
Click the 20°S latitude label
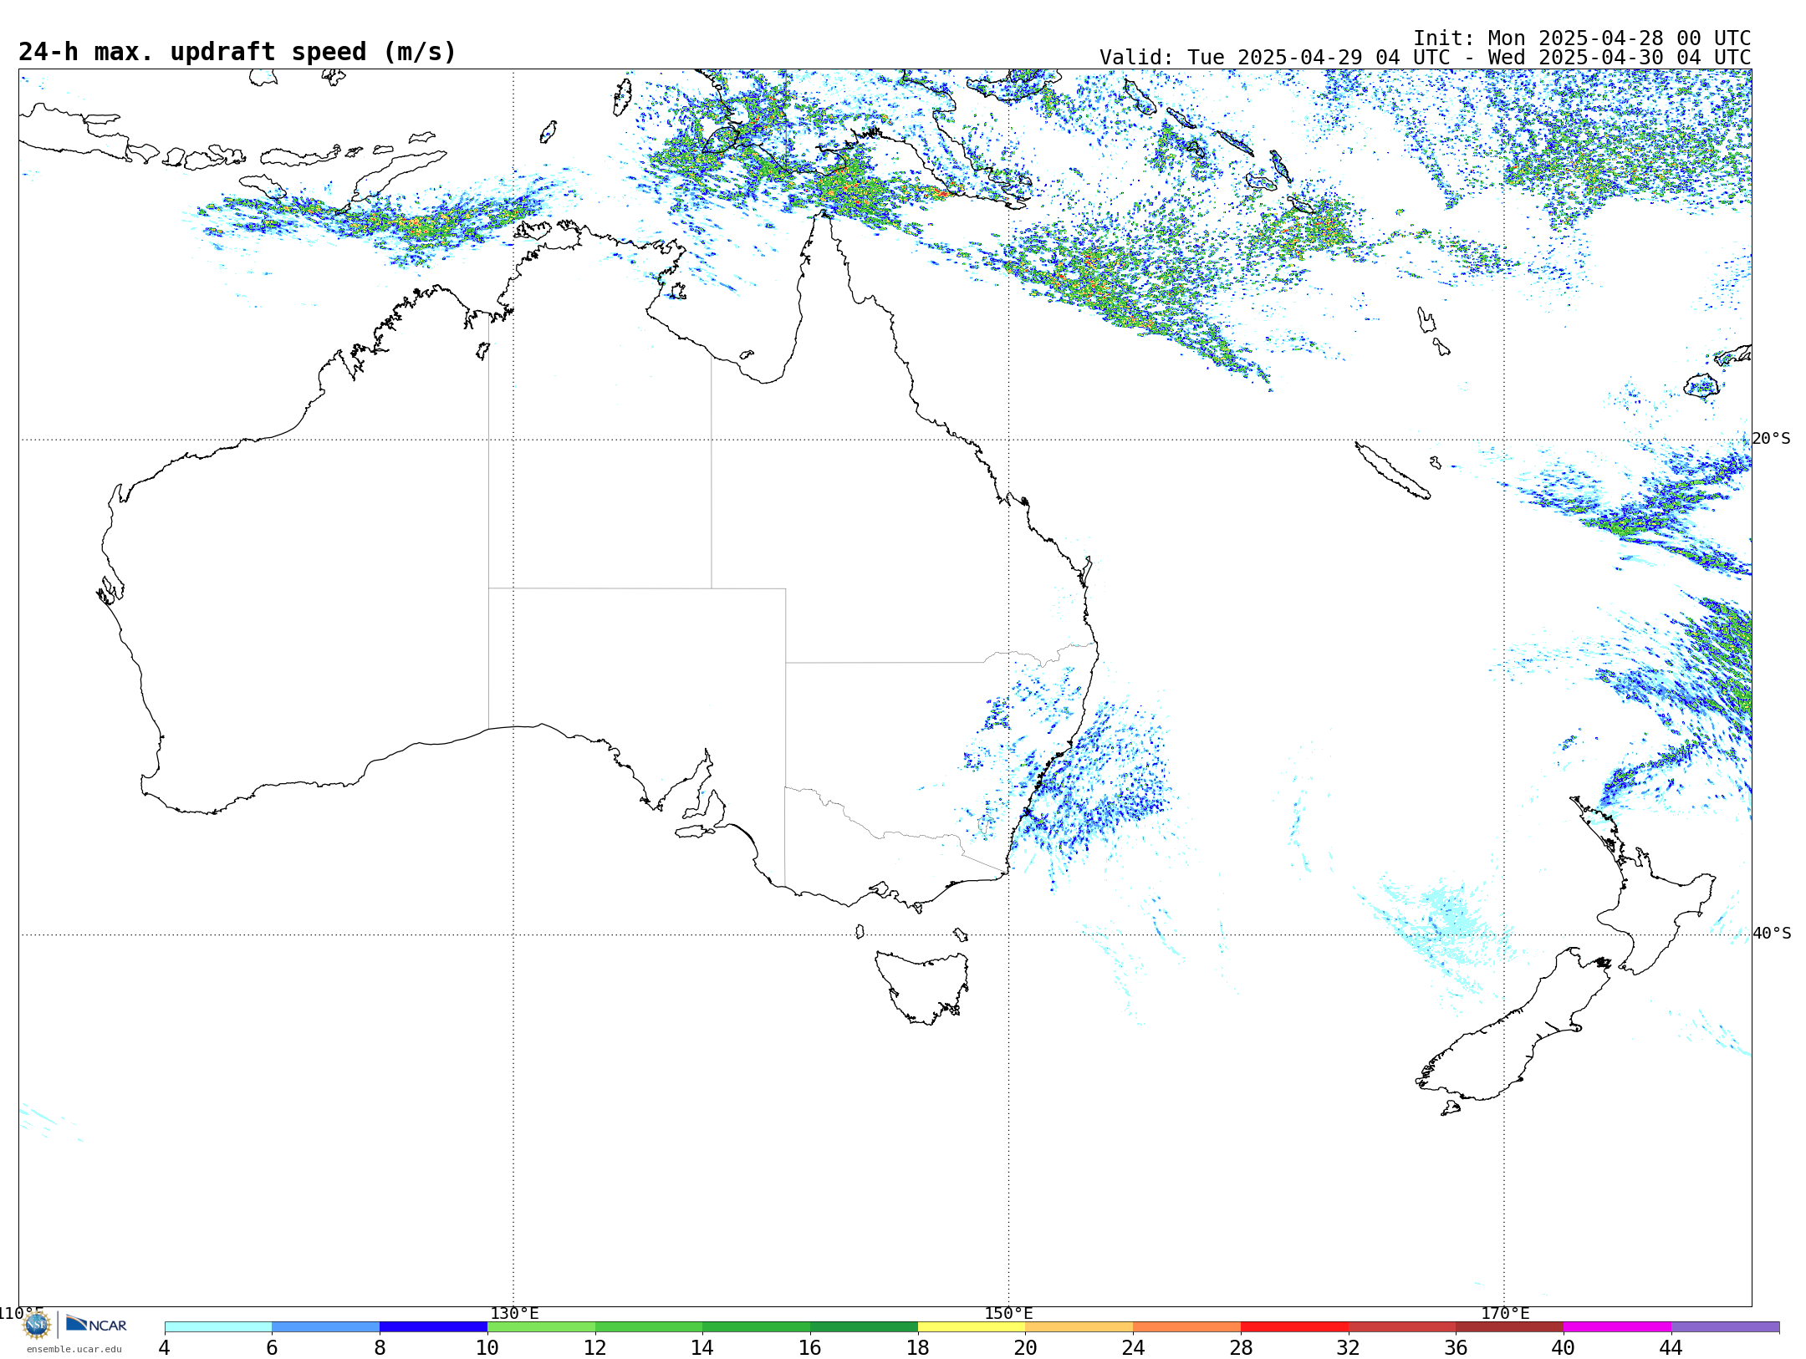coord(1772,439)
